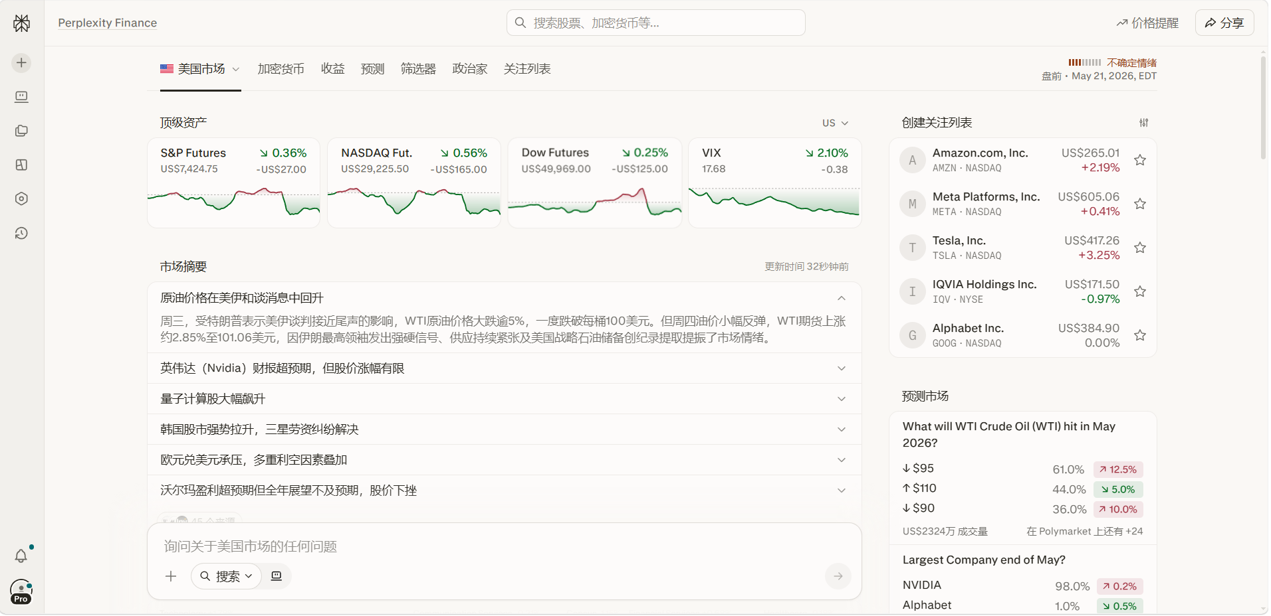This screenshot has height=616, width=1271.
Task: Open the hexagon icon in left sidebar
Action: (21, 198)
